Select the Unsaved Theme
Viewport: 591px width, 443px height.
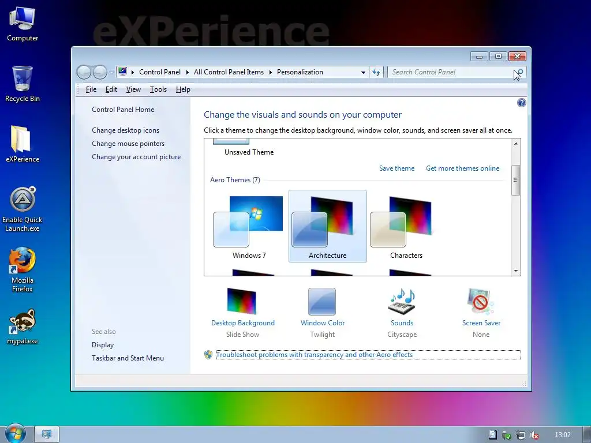tap(249, 148)
